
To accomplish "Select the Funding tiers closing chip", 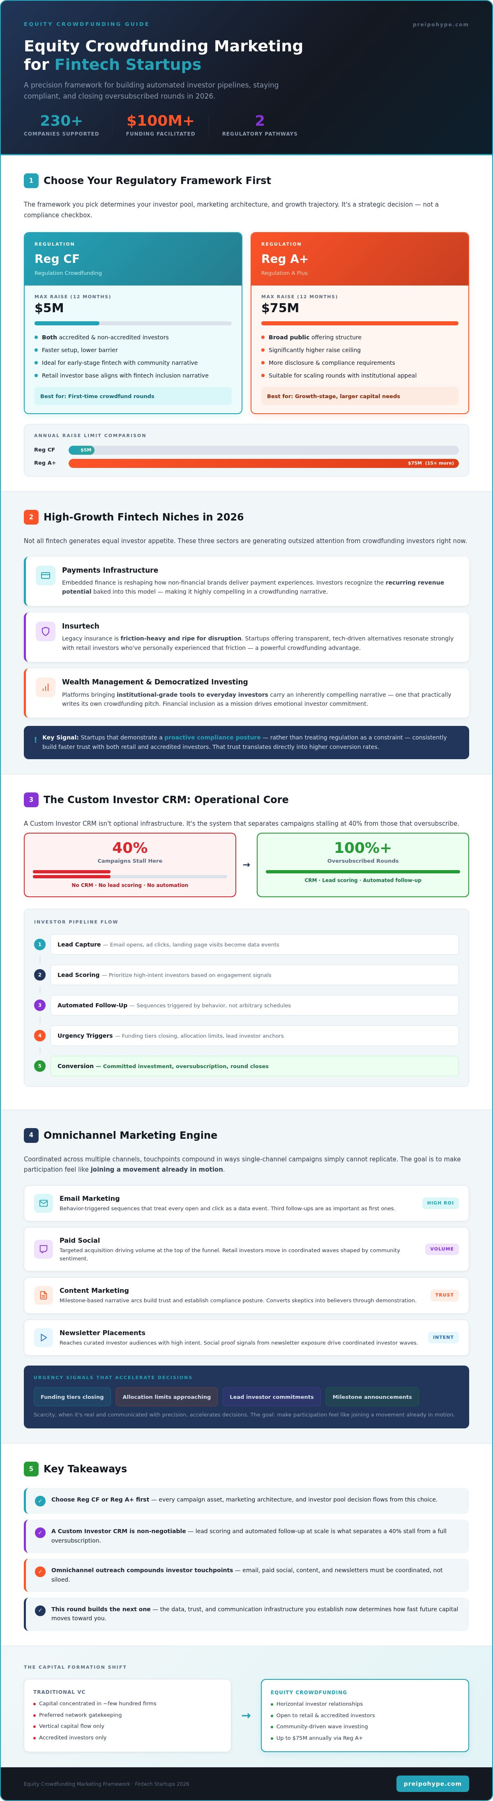I will click(x=72, y=1397).
